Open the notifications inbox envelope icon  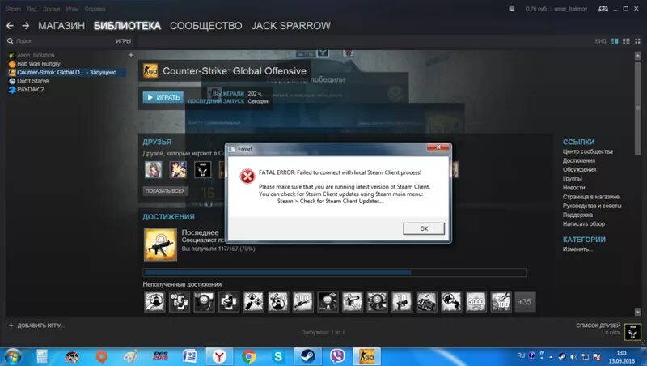(512, 9)
